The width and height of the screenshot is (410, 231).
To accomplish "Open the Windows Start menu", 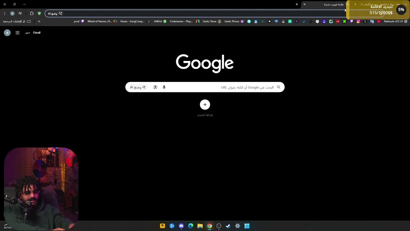I will click(247, 226).
